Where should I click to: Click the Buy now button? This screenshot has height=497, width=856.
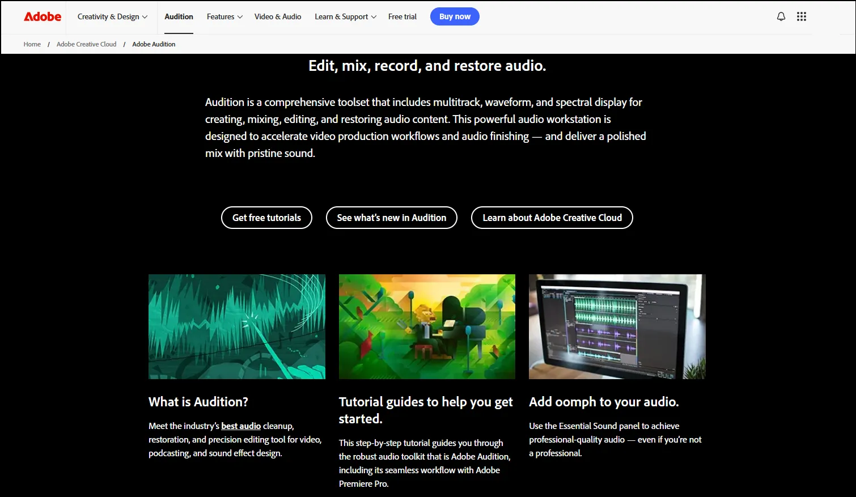(455, 16)
